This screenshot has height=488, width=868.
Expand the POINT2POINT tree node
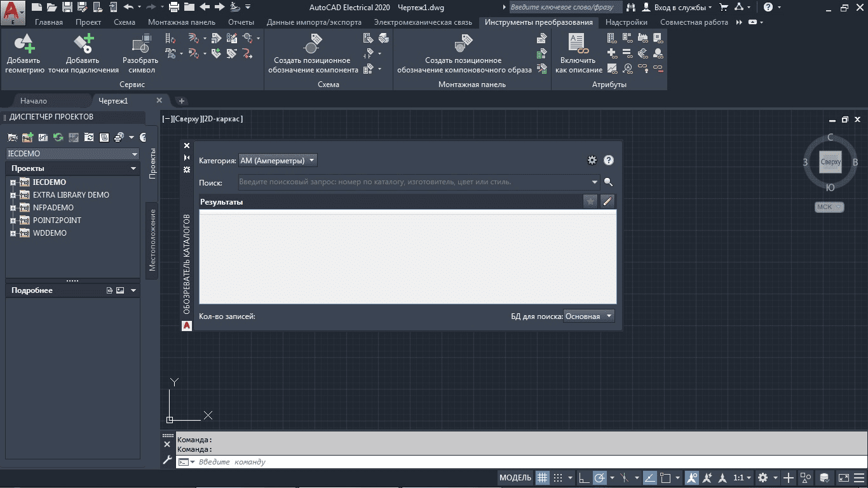[x=12, y=220]
